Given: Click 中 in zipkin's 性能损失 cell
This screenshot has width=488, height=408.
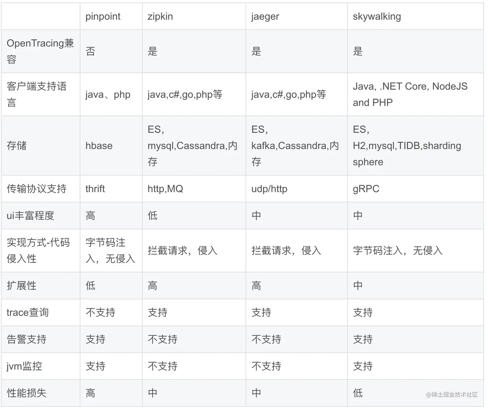Looking at the screenshot, I should pos(152,393).
